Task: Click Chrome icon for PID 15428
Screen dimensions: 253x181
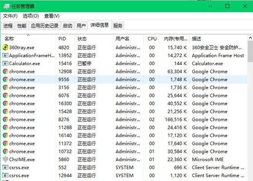Action: pyautogui.click(x=5, y=111)
